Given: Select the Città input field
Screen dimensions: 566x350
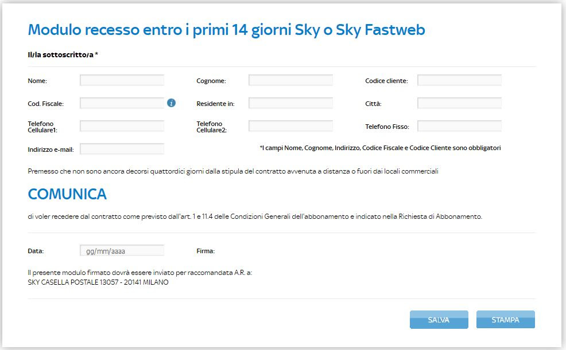Looking at the screenshot, I should coord(459,103).
